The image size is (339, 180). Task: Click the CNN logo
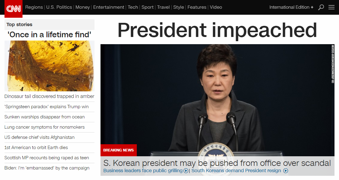click(x=13, y=8)
